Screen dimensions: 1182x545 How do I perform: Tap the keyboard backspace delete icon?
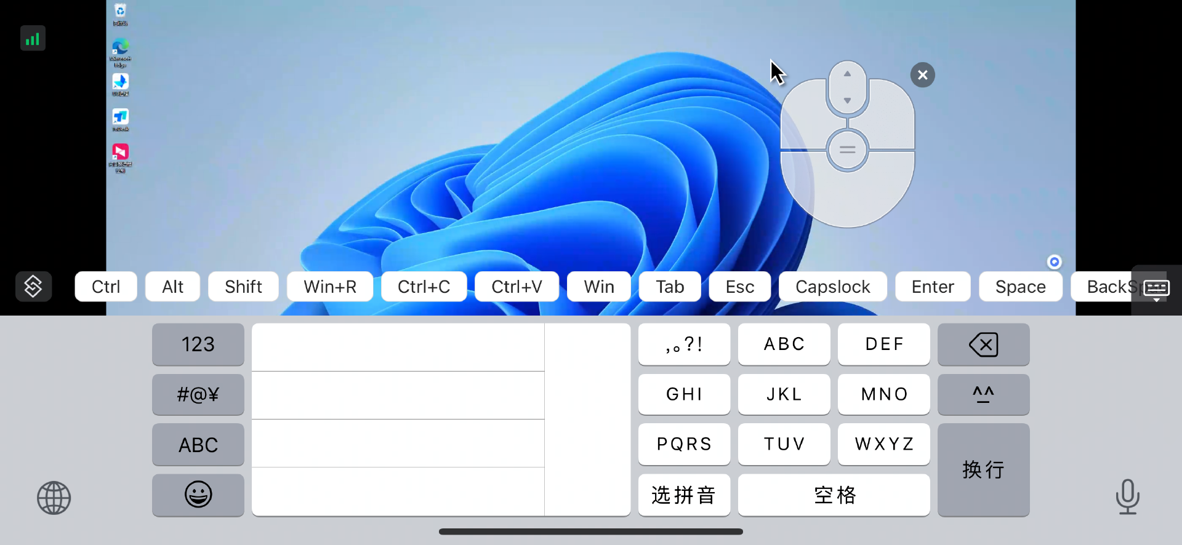pyautogui.click(x=983, y=344)
